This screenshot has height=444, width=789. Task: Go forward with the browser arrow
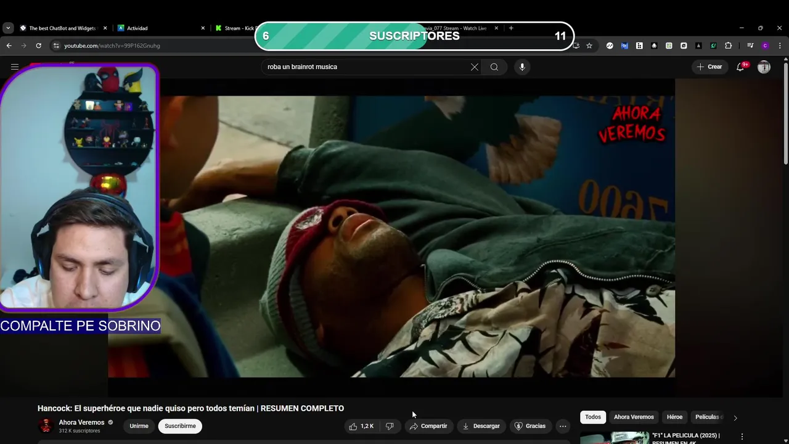pos(23,46)
